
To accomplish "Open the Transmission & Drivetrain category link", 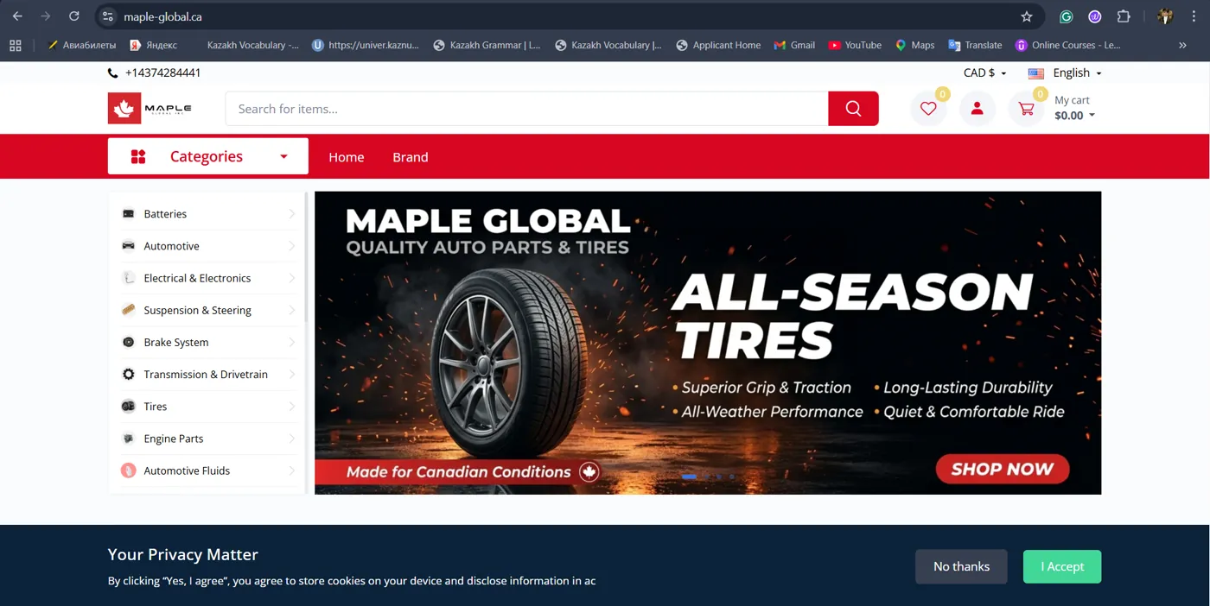I will 206,375.
